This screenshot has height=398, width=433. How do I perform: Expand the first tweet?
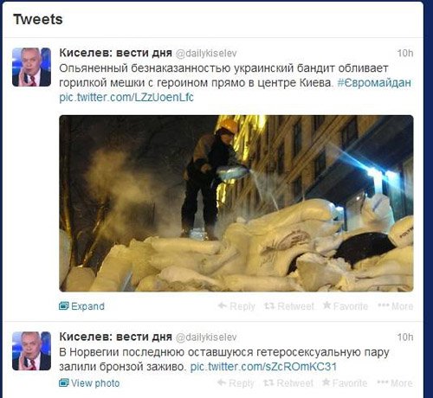coord(81,306)
